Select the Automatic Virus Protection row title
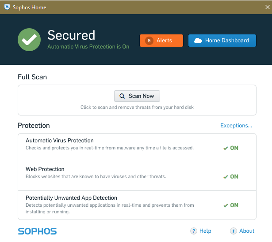This screenshot has height=242, width=272. pyautogui.click(x=60, y=141)
